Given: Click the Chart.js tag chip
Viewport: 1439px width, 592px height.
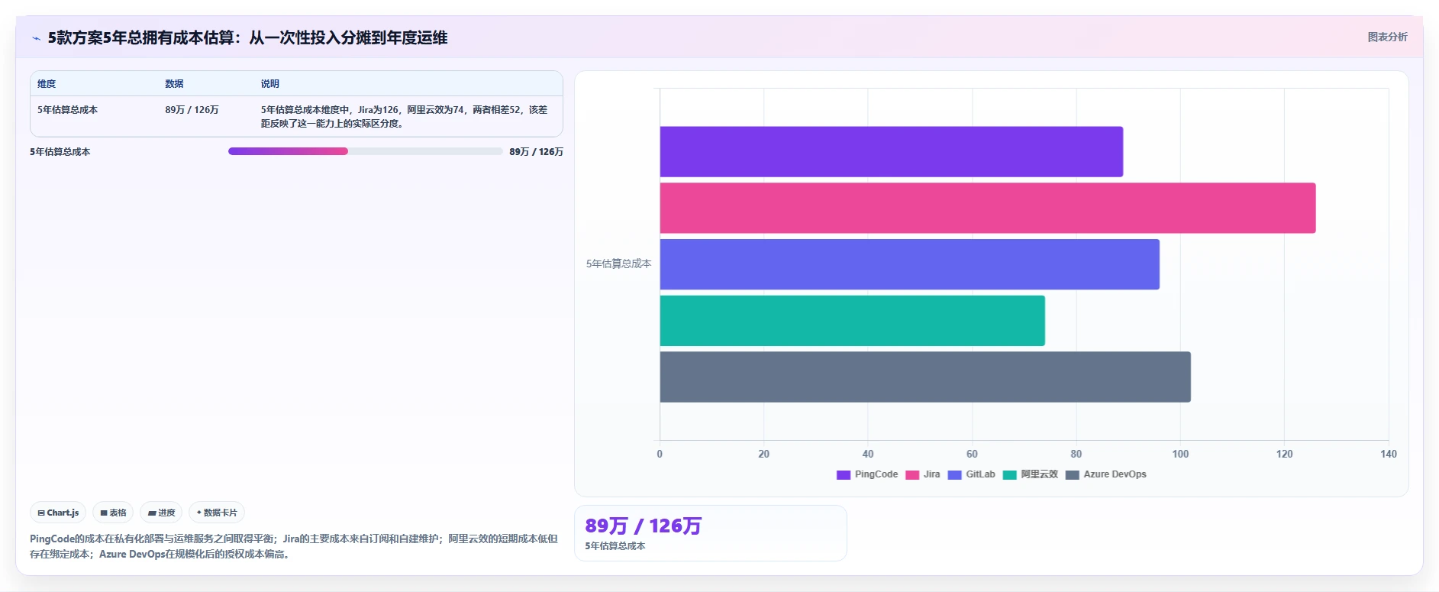Looking at the screenshot, I should (58, 513).
